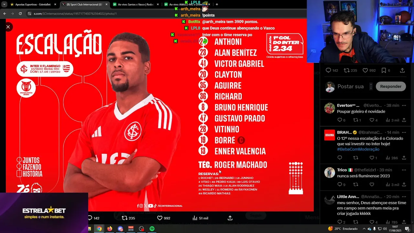Reply to Everton's comment showing 6
The height and width of the screenshot is (233, 414).
click(340, 120)
